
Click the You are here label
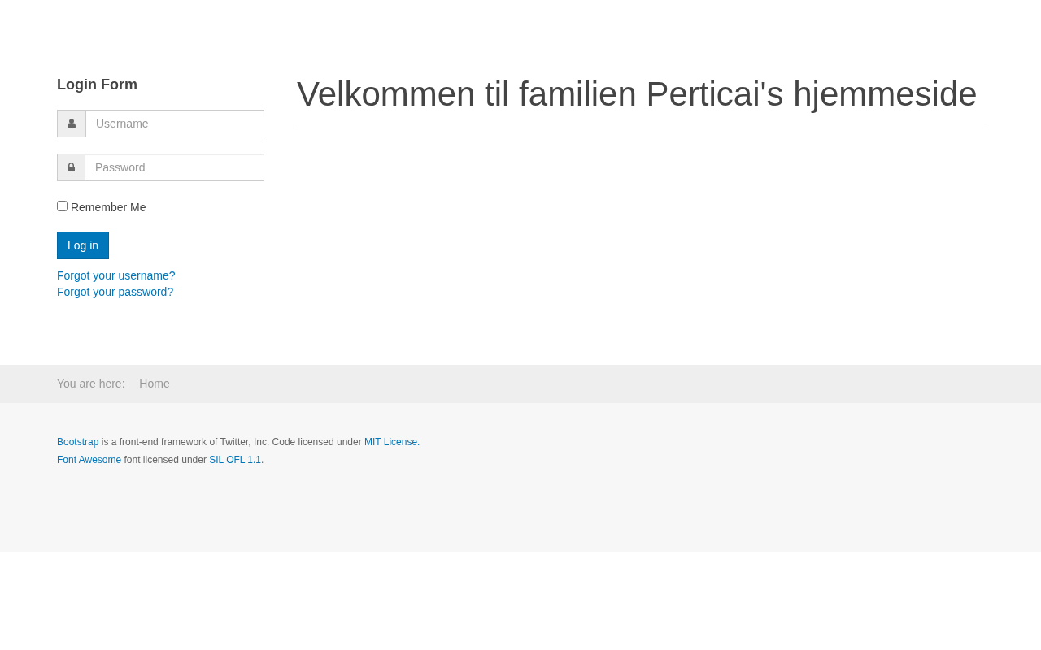tap(90, 383)
